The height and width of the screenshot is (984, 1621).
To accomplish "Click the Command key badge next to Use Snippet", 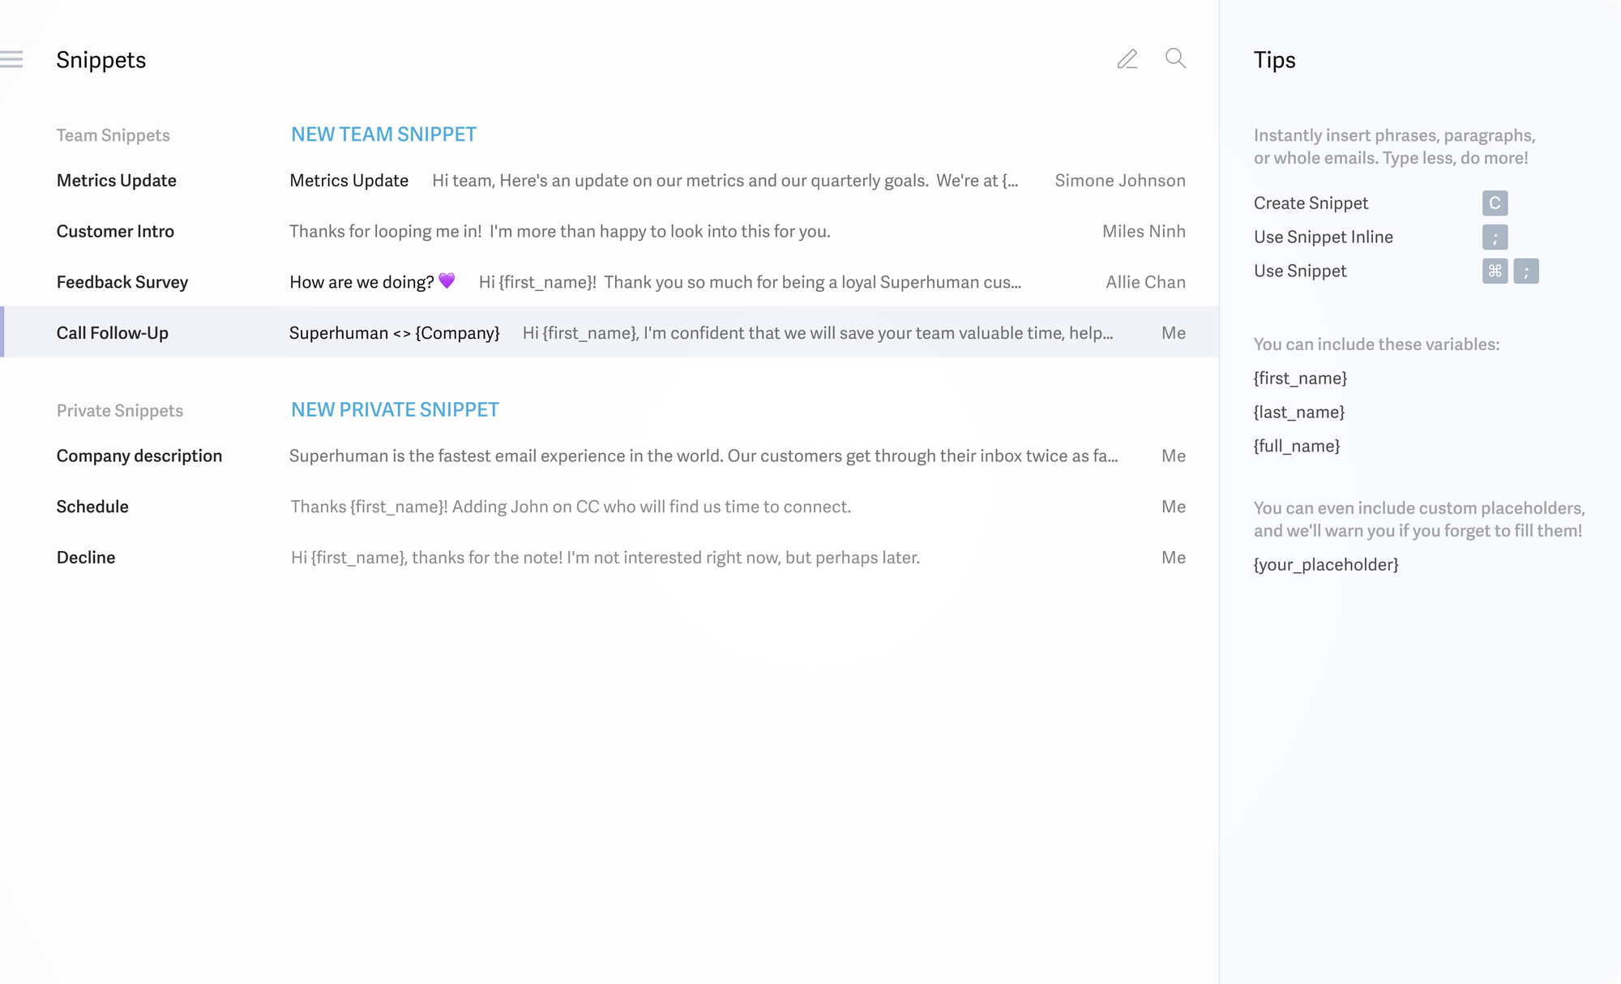I will (x=1495, y=272).
